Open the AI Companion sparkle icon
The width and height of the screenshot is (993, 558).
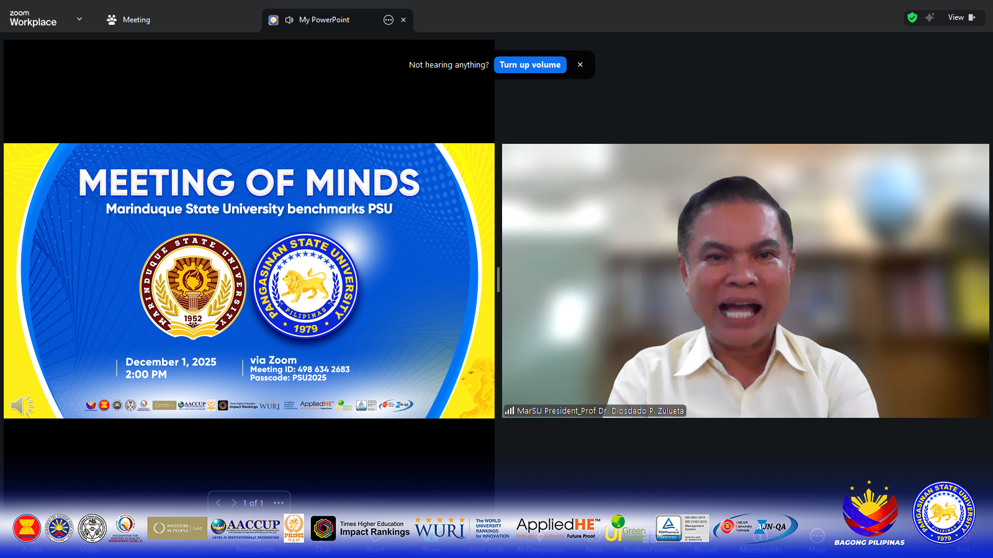tap(930, 17)
